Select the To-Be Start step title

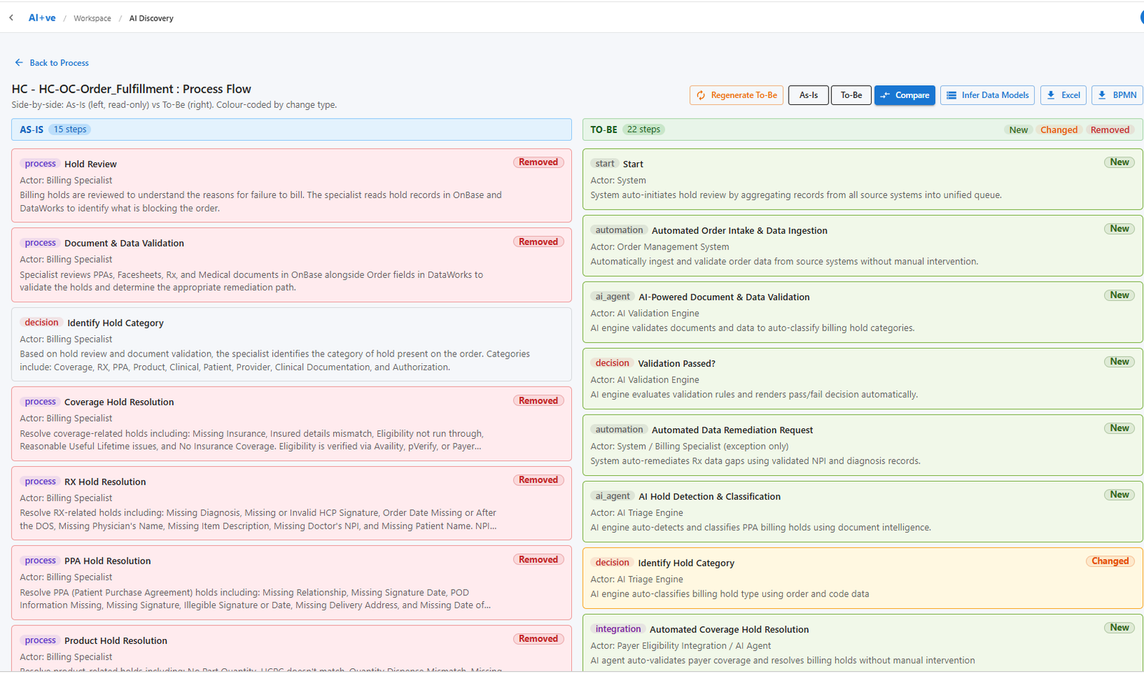tap(633, 164)
